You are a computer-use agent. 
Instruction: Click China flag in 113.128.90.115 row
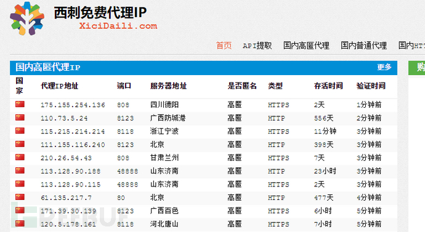point(20,183)
